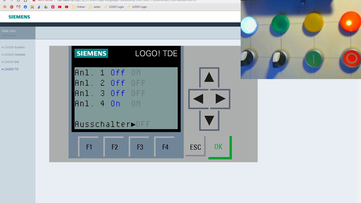This screenshot has width=361, height=203.
Task: Open the second YouTube bookmark icon
Action: coord(67,7)
